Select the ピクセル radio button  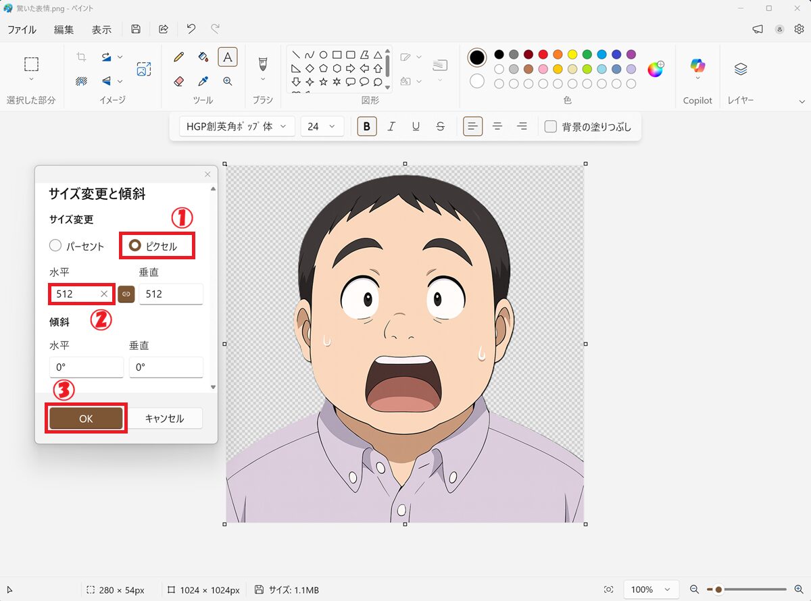click(x=135, y=246)
